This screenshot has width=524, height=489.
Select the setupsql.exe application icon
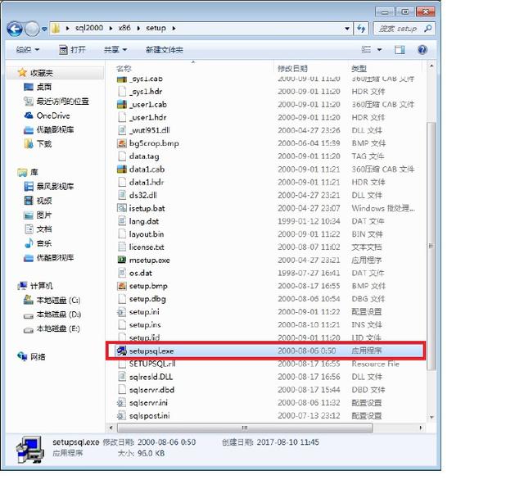pos(121,351)
